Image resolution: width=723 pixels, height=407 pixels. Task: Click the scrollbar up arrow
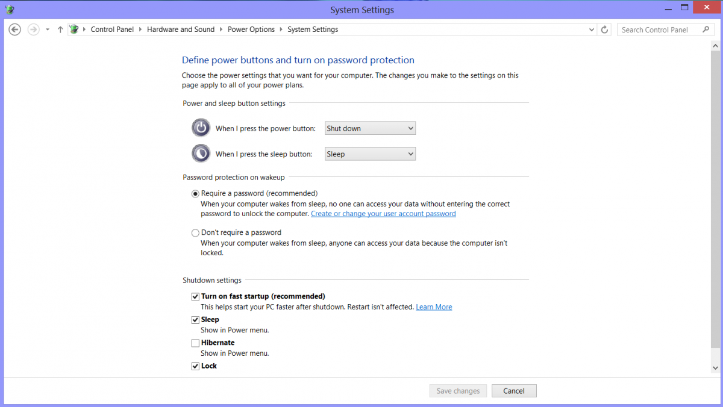click(x=715, y=46)
